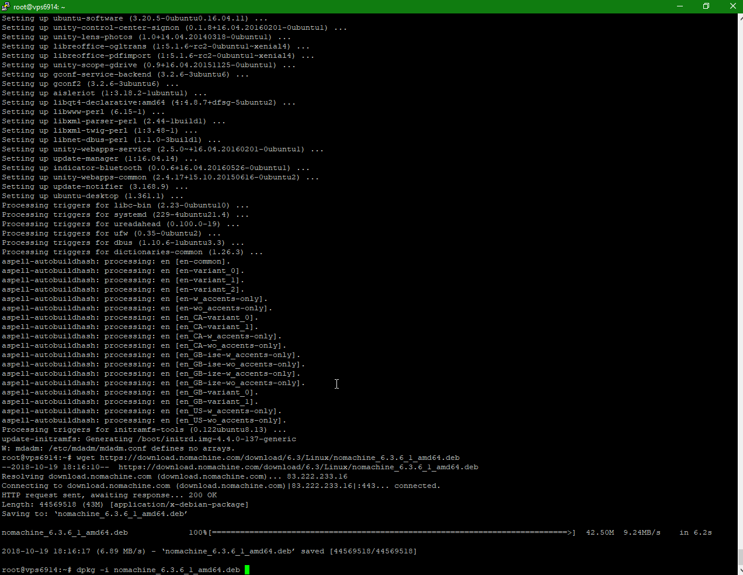Click the green cursor block at the prompt
This screenshot has width=743, height=575.
[247, 570]
